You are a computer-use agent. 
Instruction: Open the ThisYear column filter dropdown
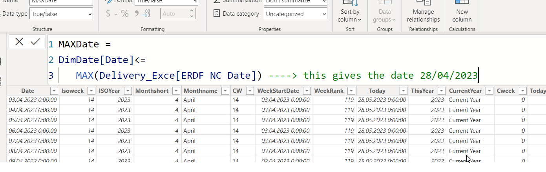click(x=441, y=91)
